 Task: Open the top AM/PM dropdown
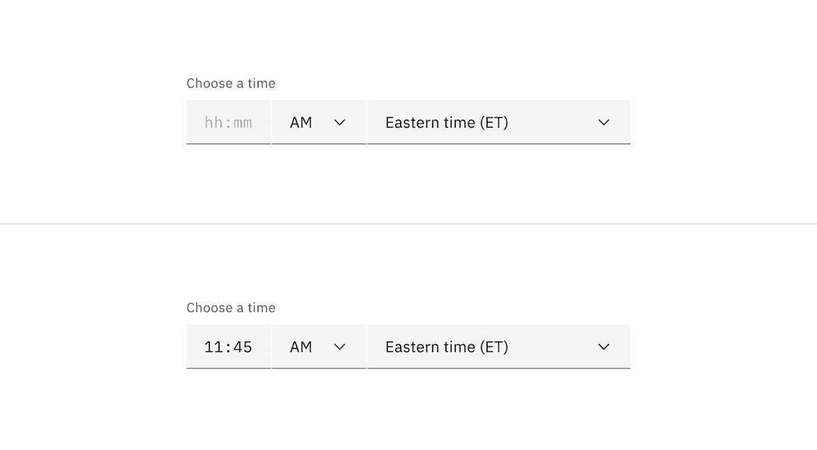[319, 122]
